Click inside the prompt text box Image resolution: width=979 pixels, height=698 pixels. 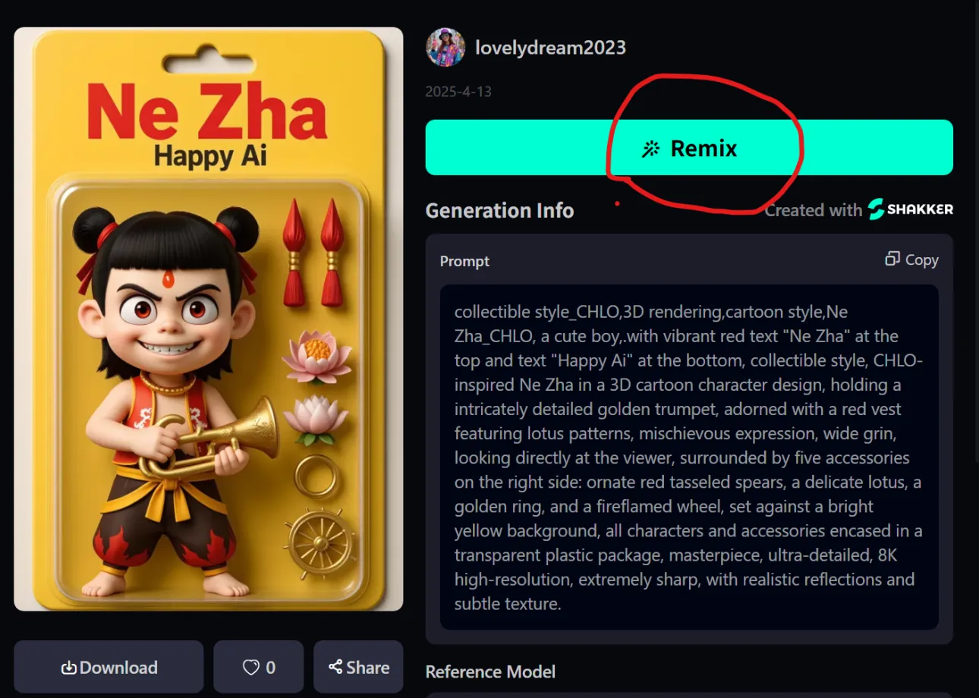tap(689, 457)
